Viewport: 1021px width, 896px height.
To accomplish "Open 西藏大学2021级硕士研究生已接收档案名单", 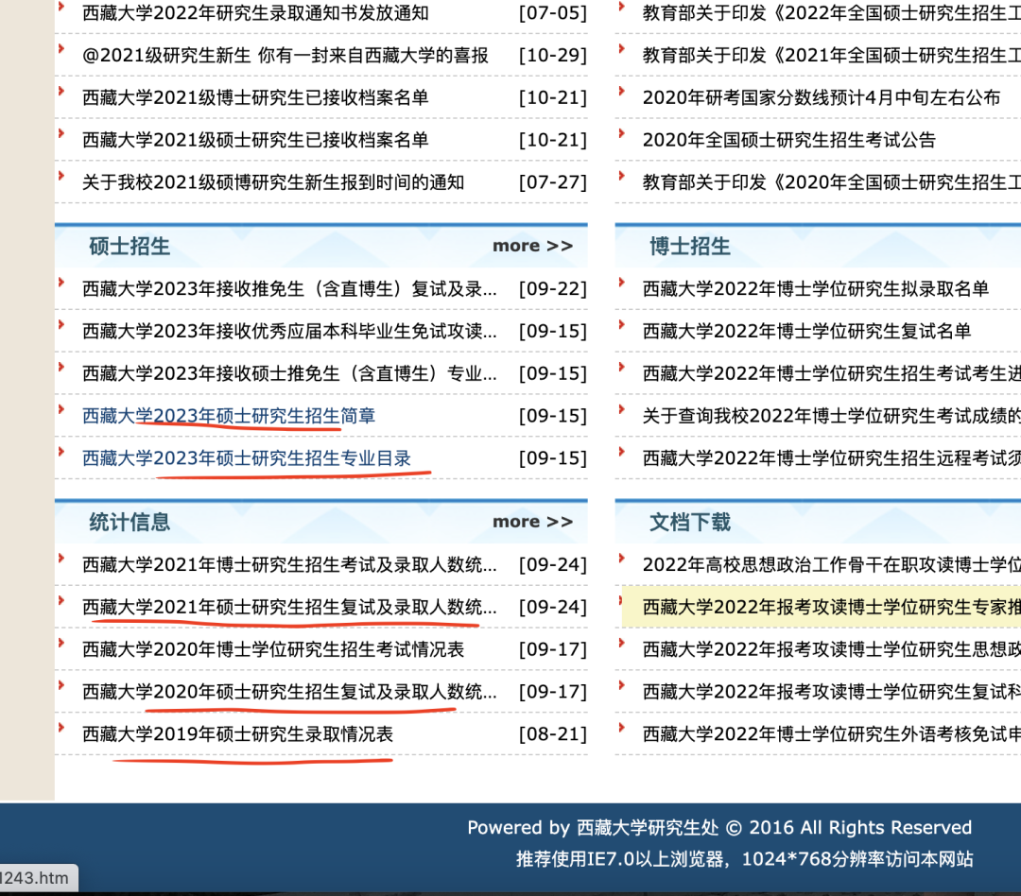I will click(255, 140).
